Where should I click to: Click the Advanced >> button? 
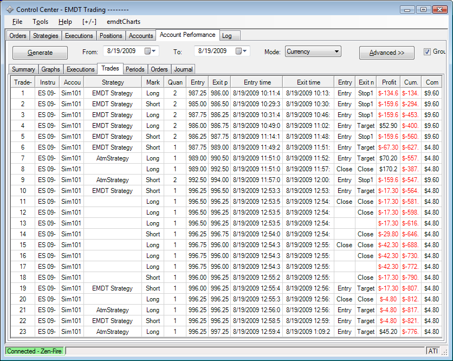tap(386, 53)
